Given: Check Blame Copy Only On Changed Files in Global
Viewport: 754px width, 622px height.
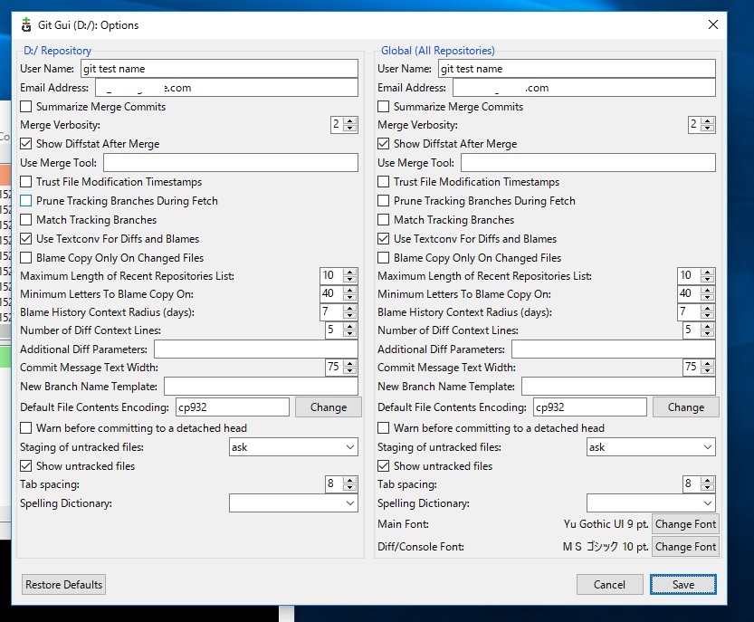Looking at the screenshot, I should pos(383,258).
